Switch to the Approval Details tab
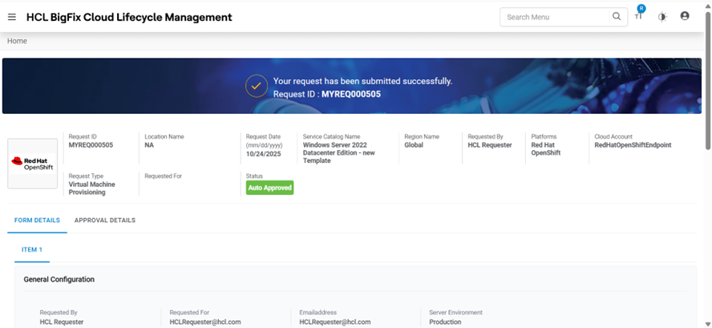The image size is (712, 328). click(x=105, y=221)
